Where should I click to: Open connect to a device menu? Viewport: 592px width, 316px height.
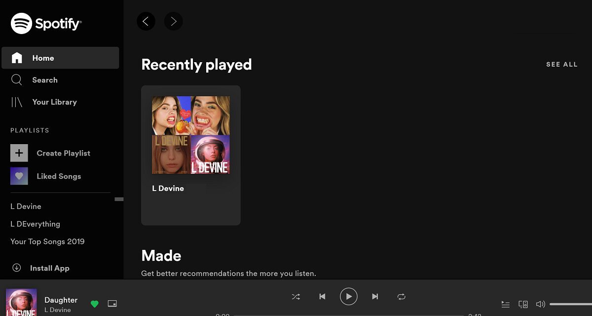[x=523, y=304]
